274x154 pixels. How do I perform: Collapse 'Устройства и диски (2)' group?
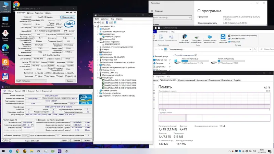point(173,55)
